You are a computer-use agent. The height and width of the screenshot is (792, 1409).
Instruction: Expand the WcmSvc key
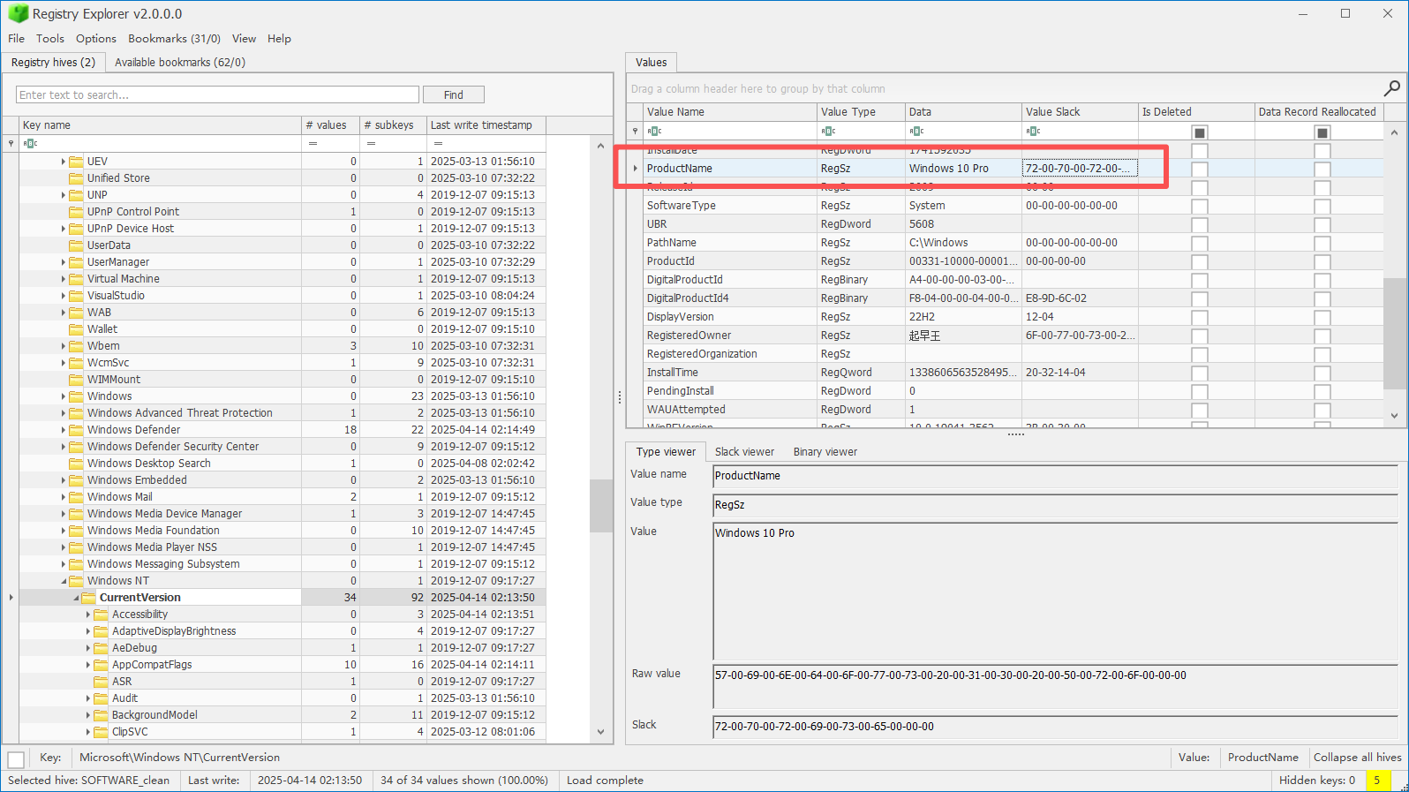click(64, 363)
